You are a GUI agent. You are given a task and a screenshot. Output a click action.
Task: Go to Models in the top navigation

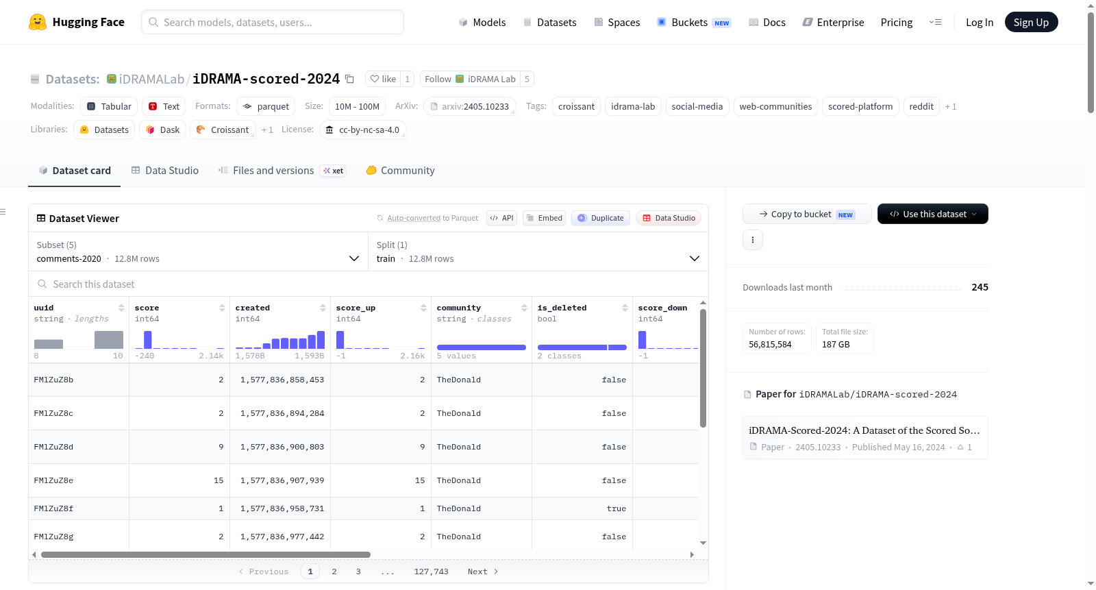tap(482, 22)
